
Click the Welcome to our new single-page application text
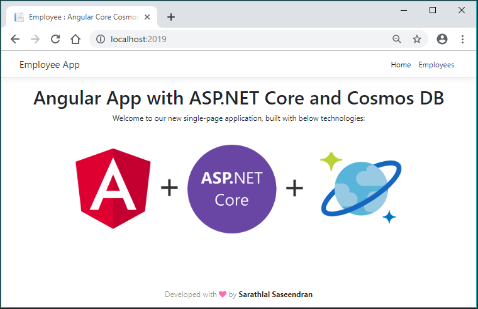coord(239,118)
